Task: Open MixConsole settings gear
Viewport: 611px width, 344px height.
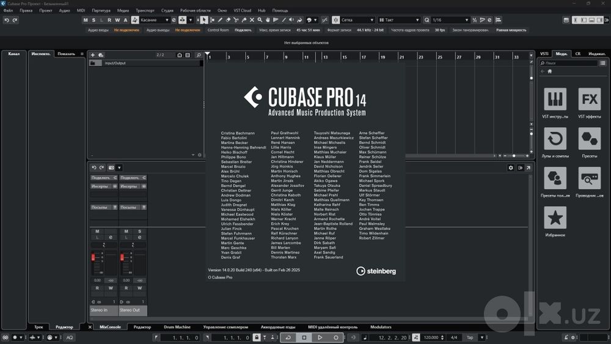Action: (511, 168)
